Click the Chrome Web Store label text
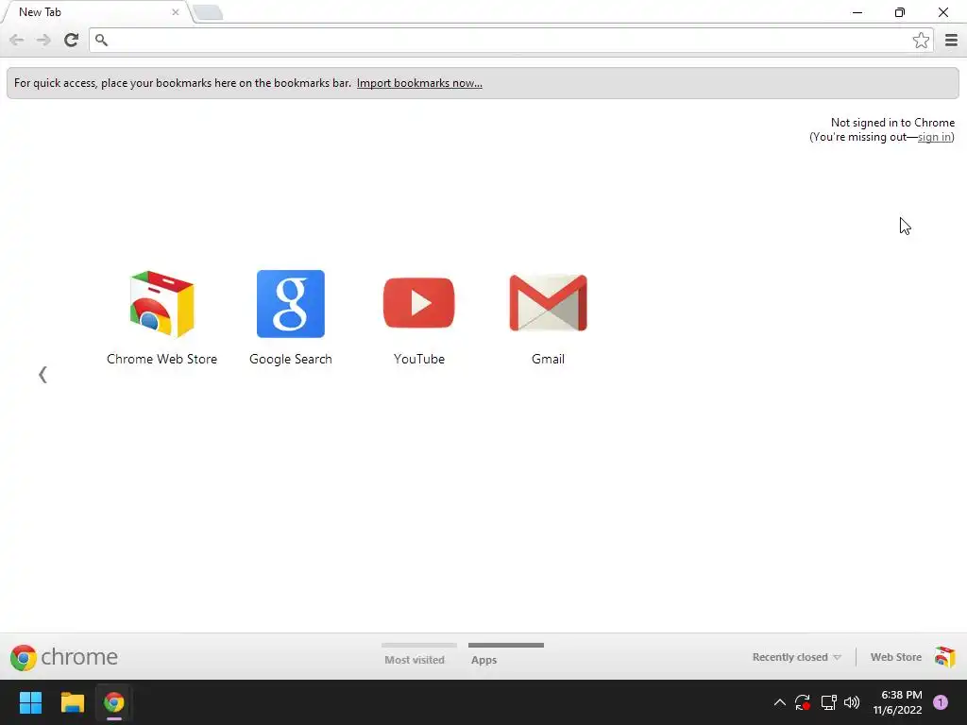 pyautogui.click(x=161, y=359)
